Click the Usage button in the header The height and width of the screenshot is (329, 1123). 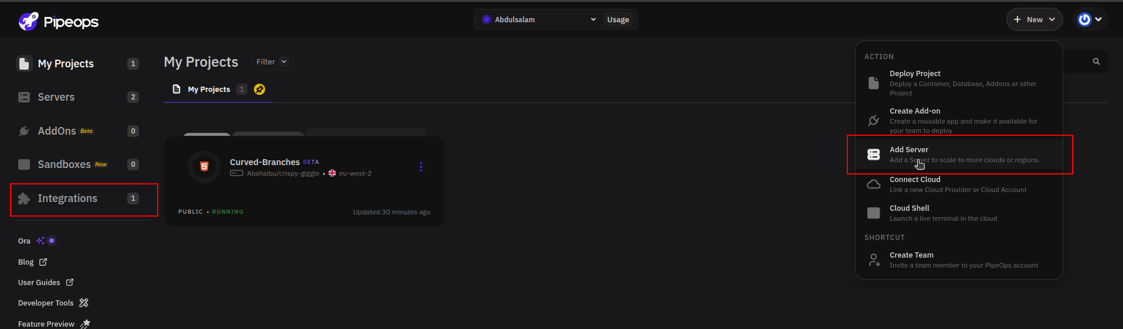click(618, 19)
